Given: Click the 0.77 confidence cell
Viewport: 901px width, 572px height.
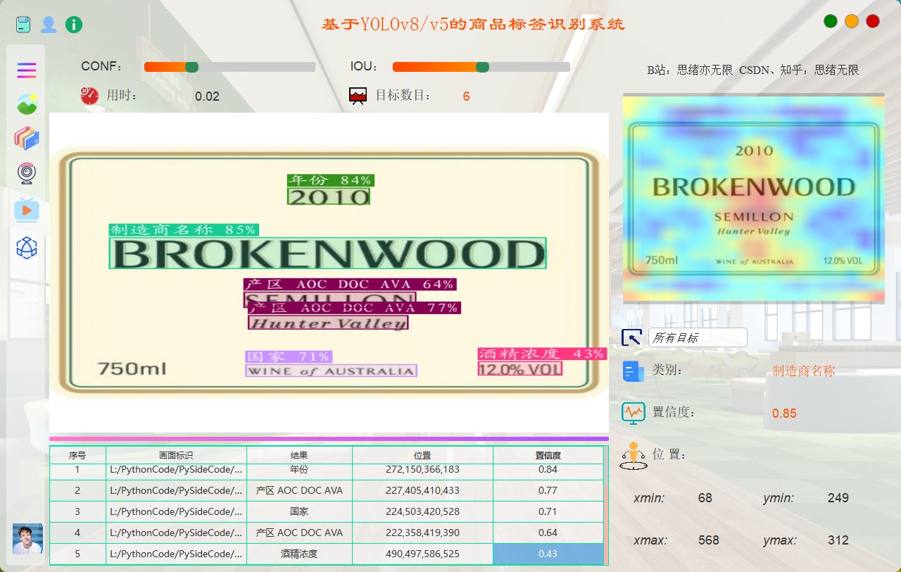Looking at the screenshot, I should click(548, 490).
